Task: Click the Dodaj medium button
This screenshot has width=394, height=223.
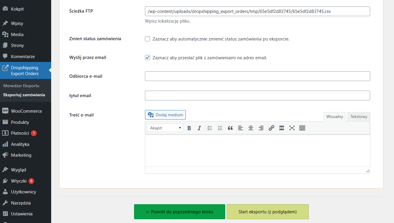Action: coord(165,115)
